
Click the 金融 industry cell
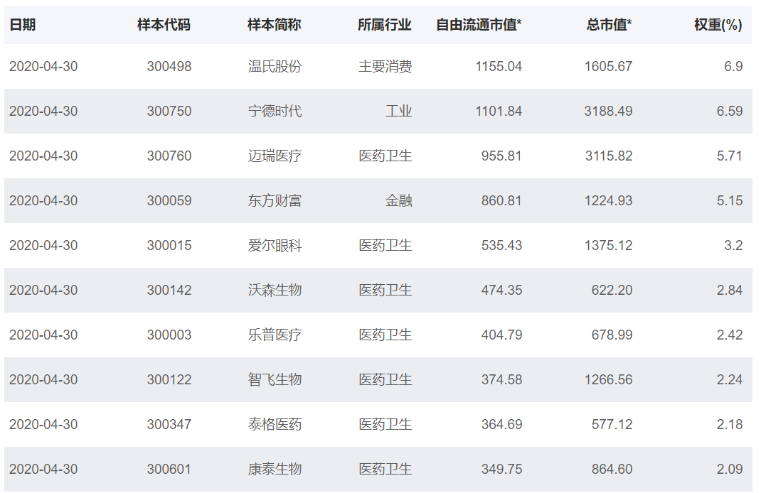point(398,200)
